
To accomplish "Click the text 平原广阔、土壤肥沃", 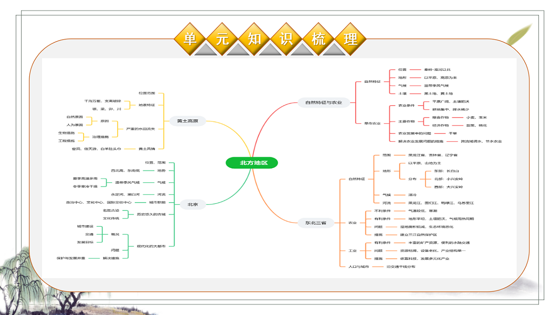I will (451, 101).
